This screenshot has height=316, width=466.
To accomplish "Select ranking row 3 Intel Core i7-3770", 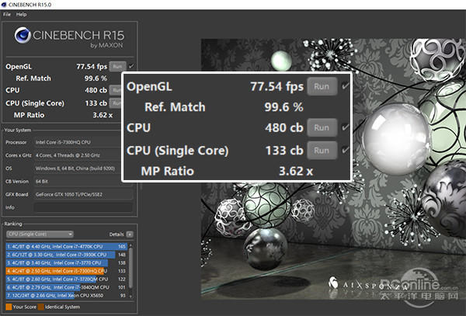I will click(x=67, y=262).
